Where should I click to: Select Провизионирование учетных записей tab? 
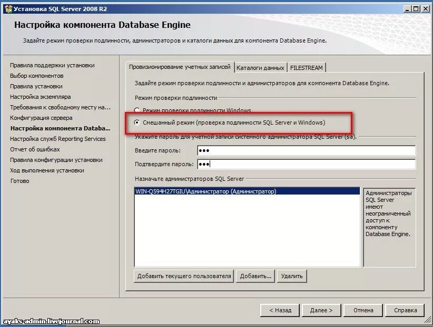point(180,67)
